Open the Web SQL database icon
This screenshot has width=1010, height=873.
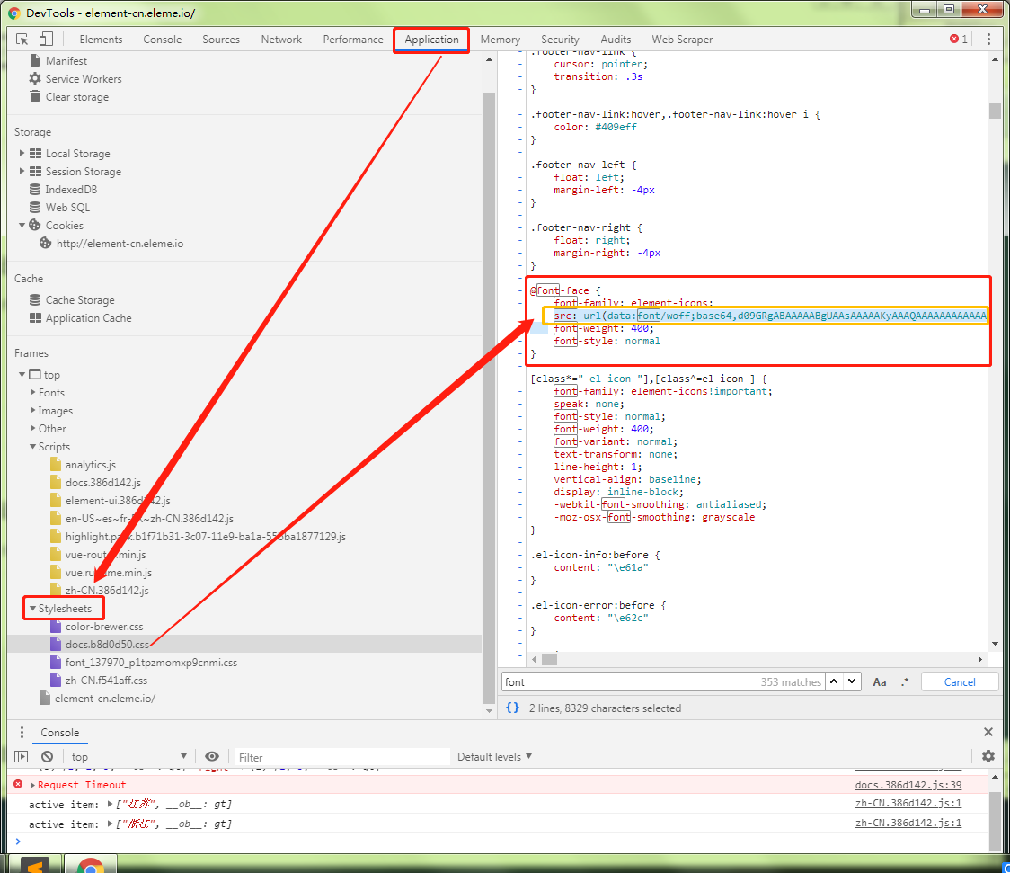[35, 208]
